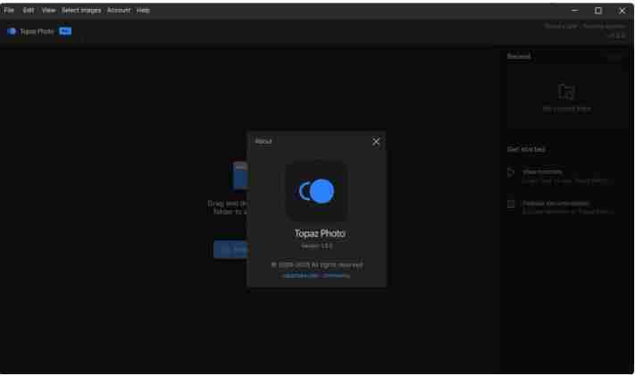This screenshot has width=635, height=376.
Task: Click the Topaz Photo logo in About dialog
Action: (x=317, y=191)
